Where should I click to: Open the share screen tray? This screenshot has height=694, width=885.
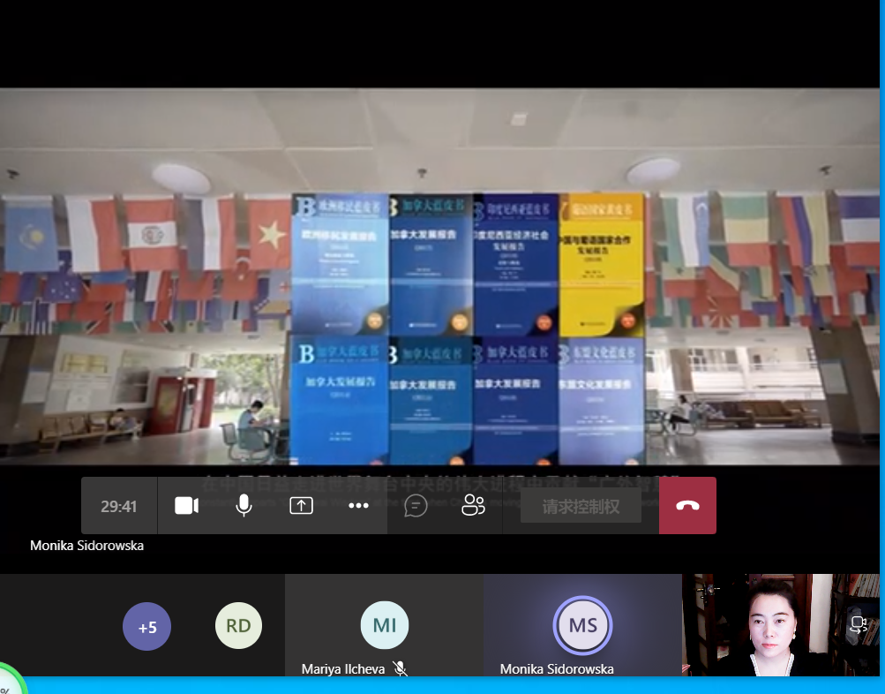301,506
